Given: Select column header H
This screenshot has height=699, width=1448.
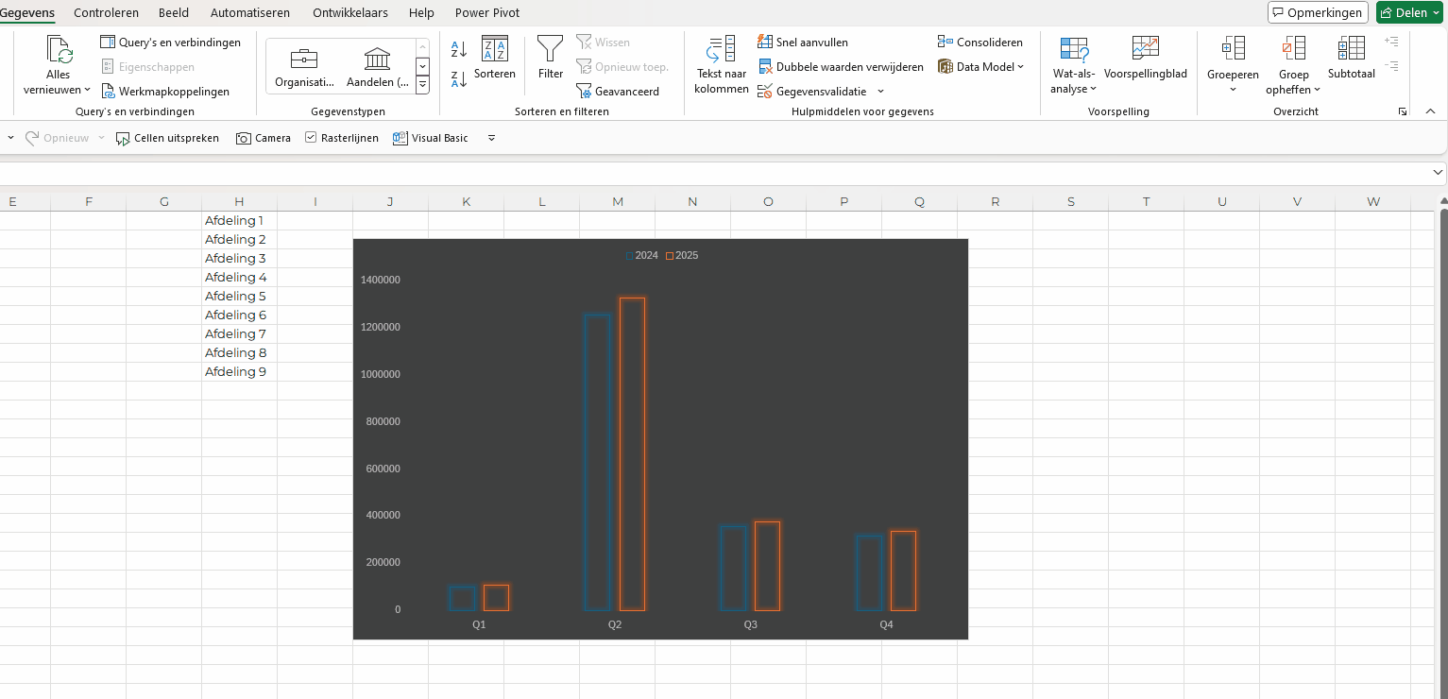Looking at the screenshot, I should (x=240, y=201).
